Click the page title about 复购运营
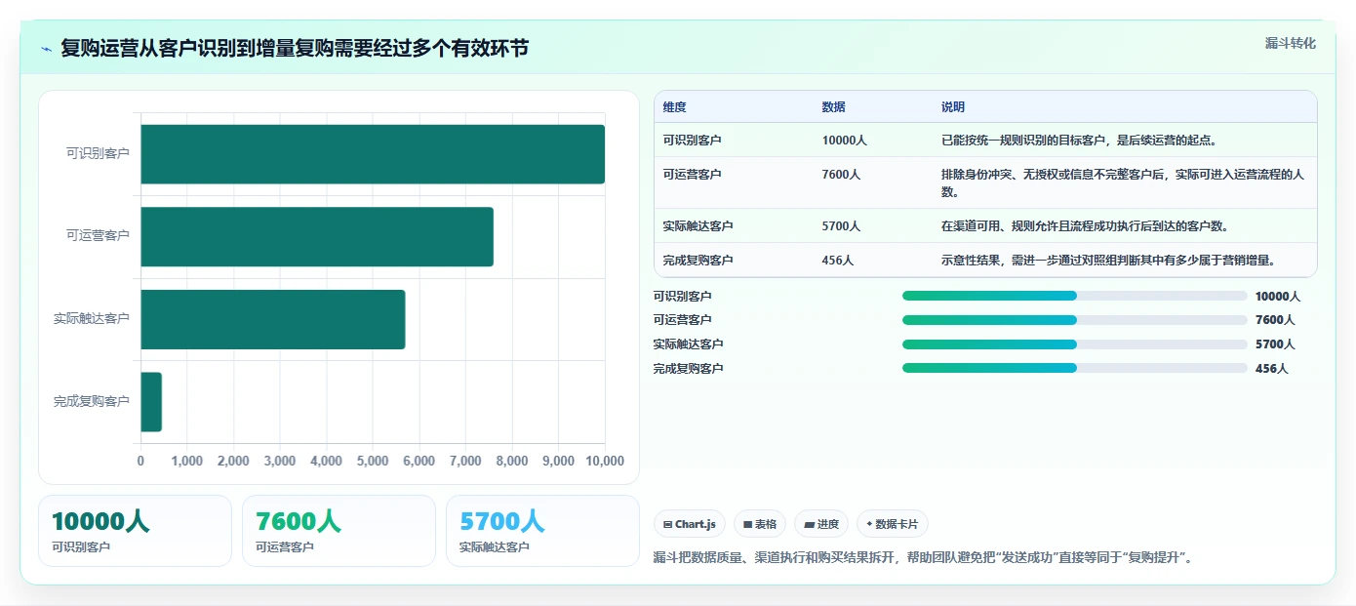The height and width of the screenshot is (606, 1356). (295, 48)
